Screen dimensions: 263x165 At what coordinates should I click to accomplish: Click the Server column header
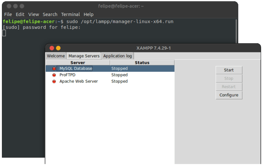(78, 63)
